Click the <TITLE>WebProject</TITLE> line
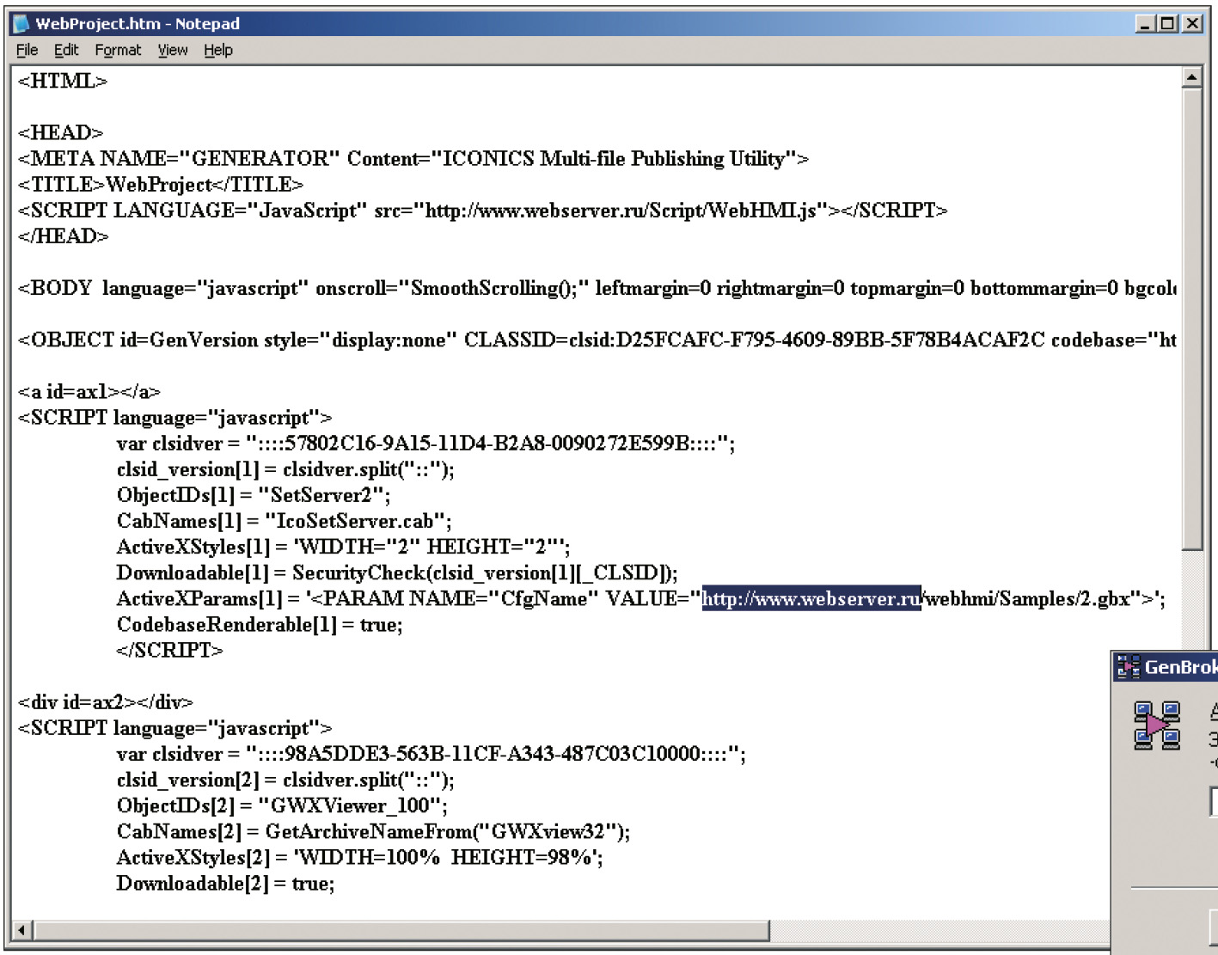The height and width of the screenshot is (955, 1218). coord(161,184)
